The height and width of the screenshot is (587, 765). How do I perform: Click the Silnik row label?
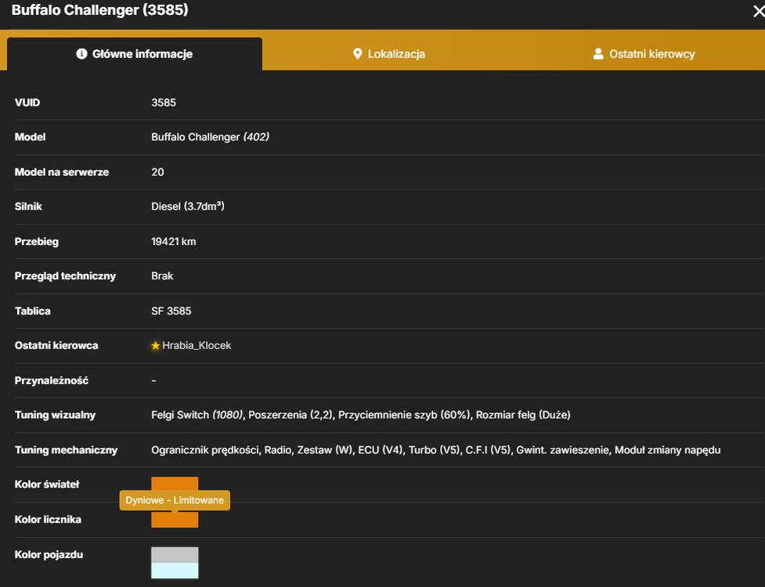(28, 206)
